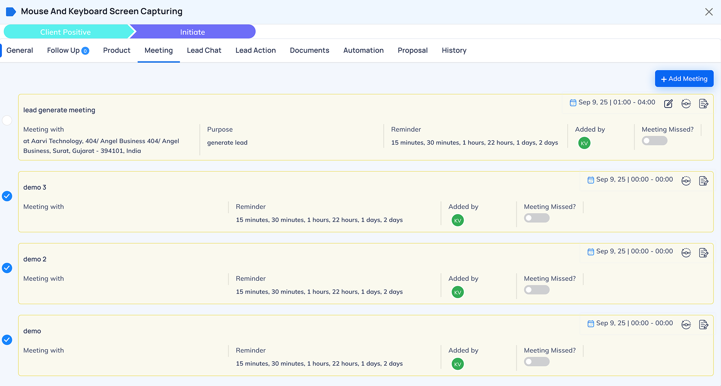Click KV avatar on demo 2 meeting
721x386 pixels.
[x=457, y=292]
